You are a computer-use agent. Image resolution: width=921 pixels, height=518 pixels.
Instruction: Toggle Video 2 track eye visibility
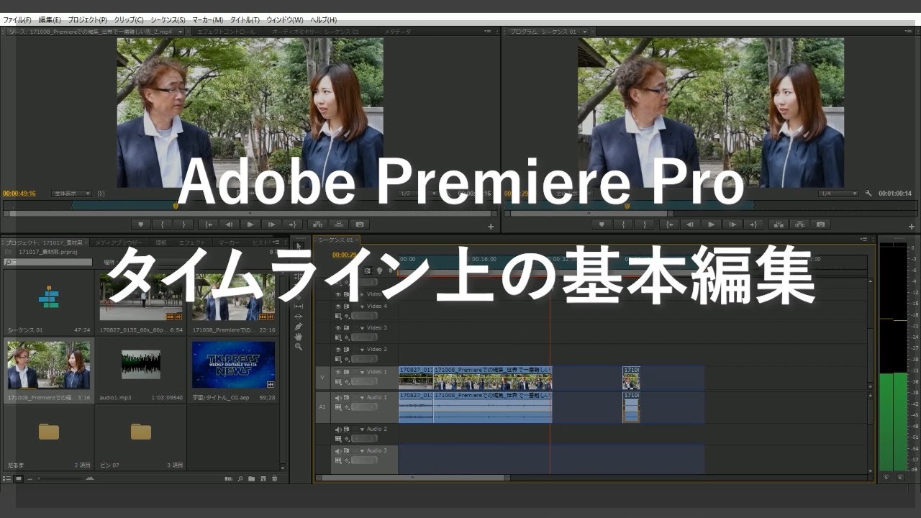(x=337, y=349)
